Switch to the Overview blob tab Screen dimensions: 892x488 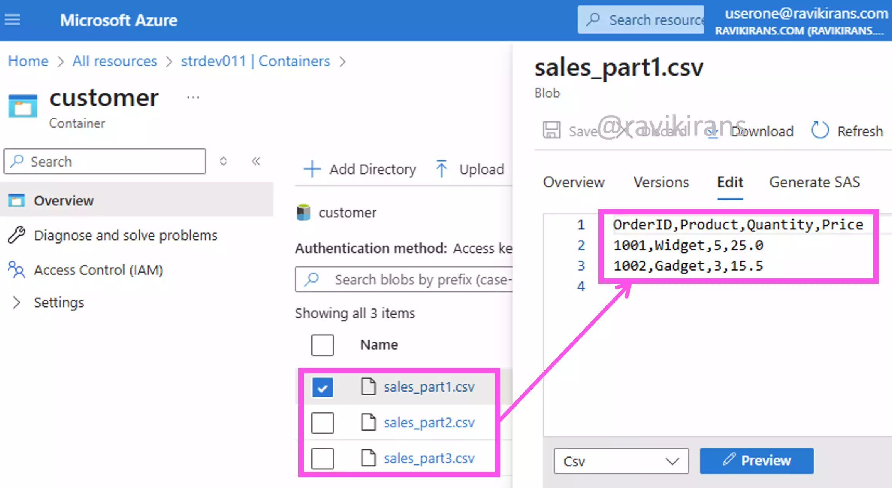coord(574,182)
